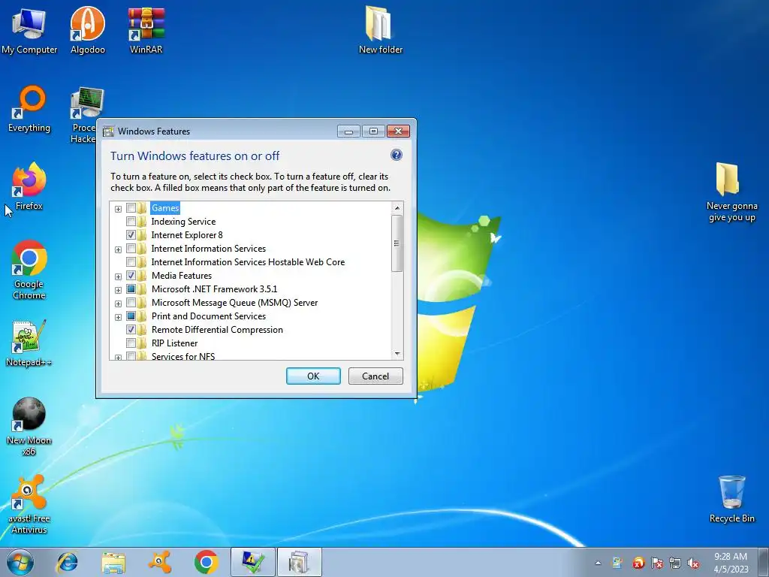Screen dimensions: 769x577
Task: Open the Action Center flag tray icon
Action: [x=656, y=563]
